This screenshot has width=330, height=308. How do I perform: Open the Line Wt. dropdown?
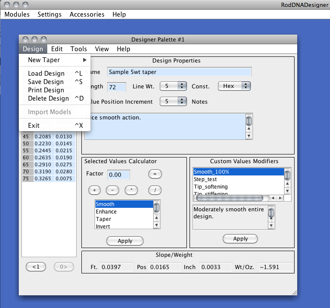[x=173, y=86]
